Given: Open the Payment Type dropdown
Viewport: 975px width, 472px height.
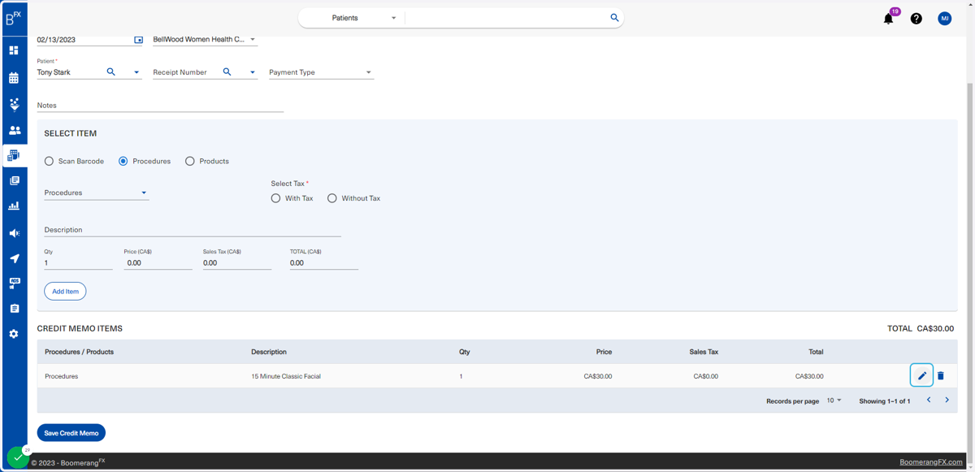Looking at the screenshot, I should (321, 72).
